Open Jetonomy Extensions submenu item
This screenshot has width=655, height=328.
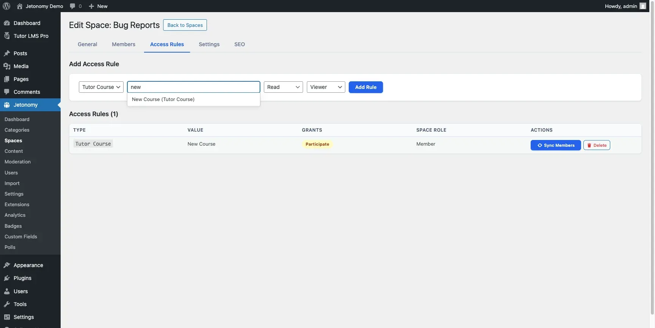tap(17, 204)
